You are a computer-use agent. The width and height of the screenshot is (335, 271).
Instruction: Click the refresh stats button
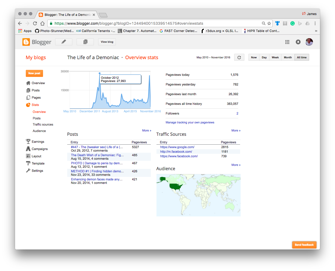click(x=239, y=57)
